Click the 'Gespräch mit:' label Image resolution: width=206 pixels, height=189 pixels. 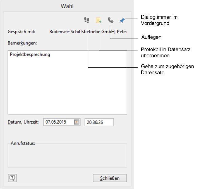21,32
